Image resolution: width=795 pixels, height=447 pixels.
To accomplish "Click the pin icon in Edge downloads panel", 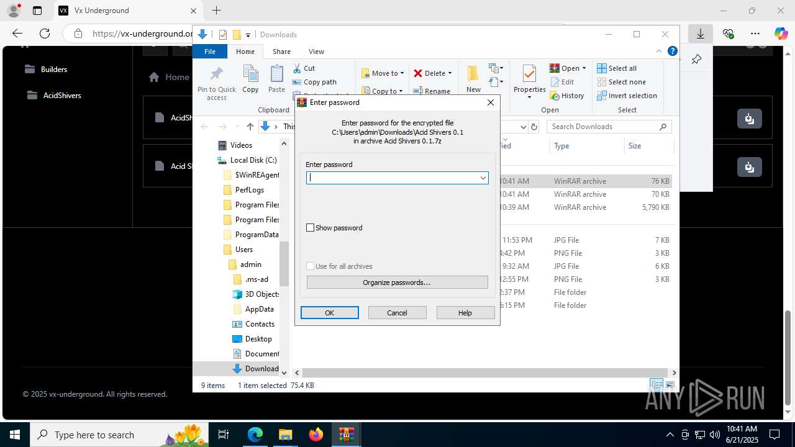I will [x=696, y=60].
